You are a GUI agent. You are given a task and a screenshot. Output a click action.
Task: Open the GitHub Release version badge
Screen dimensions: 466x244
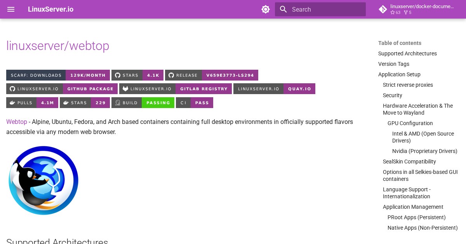(212, 75)
